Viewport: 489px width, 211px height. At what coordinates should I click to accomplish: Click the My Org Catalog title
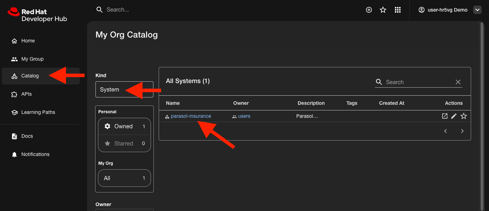point(127,35)
